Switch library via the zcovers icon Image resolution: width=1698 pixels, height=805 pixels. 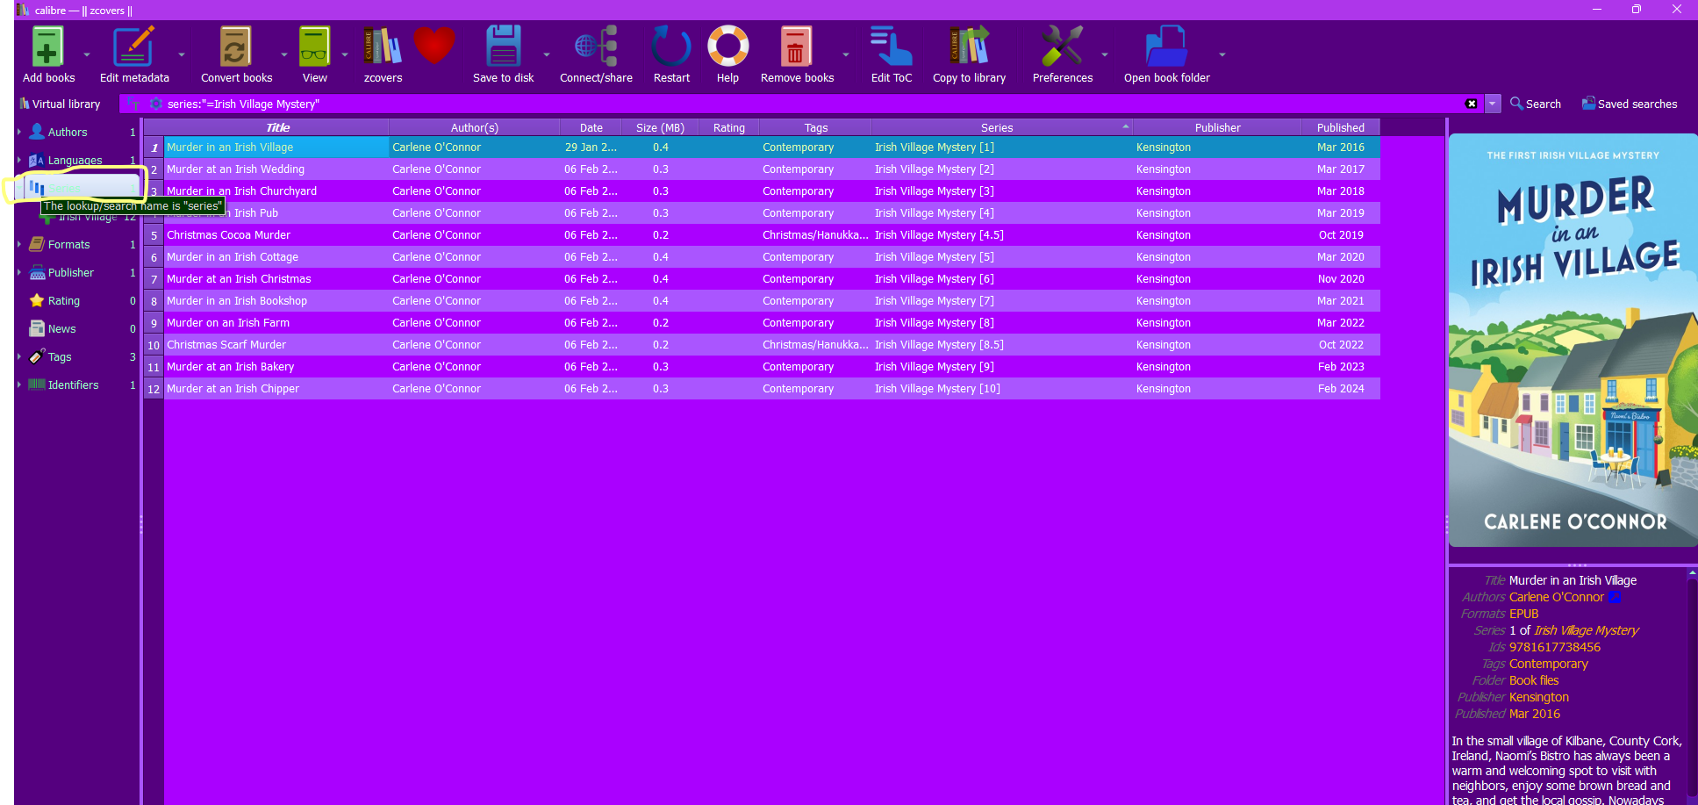coord(383,47)
